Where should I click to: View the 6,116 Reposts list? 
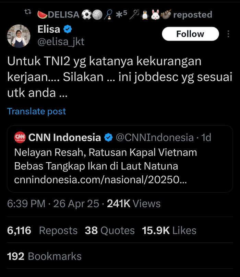(42, 230)
